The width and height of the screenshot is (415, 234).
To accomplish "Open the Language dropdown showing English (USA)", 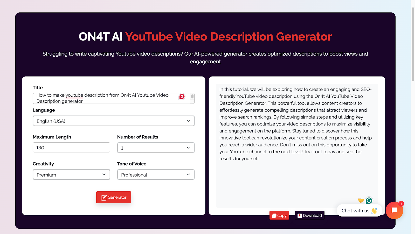I will click(114, 121).
